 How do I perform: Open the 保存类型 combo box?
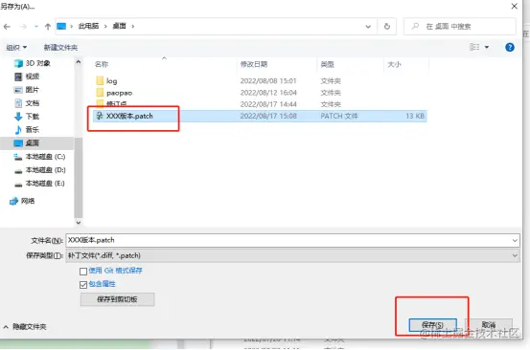[x=292, y=255]
